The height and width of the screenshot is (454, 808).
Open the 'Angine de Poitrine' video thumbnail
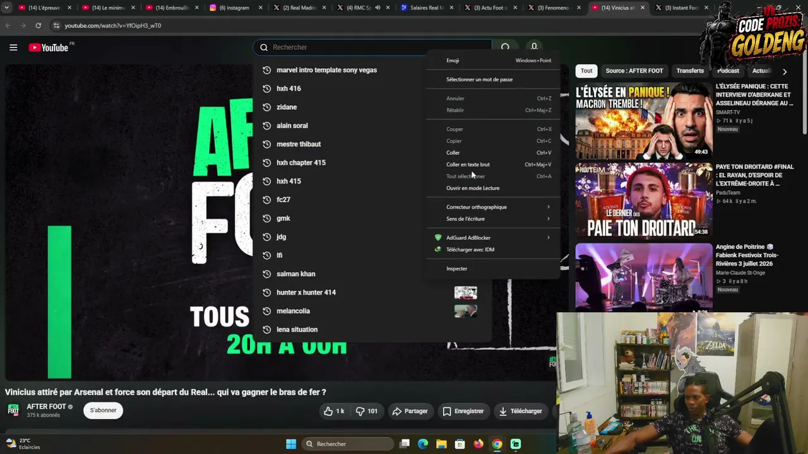(x=643, y=277)
